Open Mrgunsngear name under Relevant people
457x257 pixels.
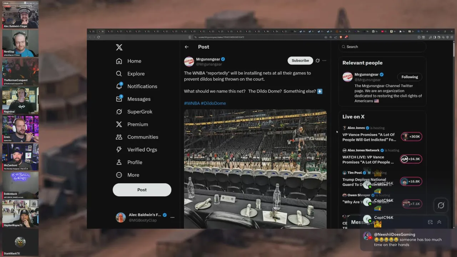pyautogui.click(x=366, y=75)
